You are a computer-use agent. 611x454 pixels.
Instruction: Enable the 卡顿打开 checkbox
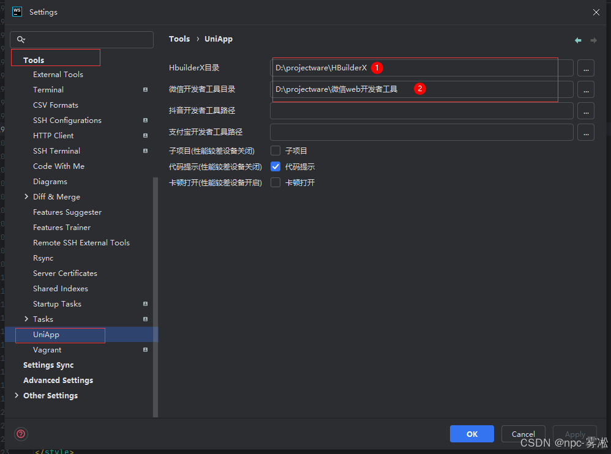click(x=276, y=182)
